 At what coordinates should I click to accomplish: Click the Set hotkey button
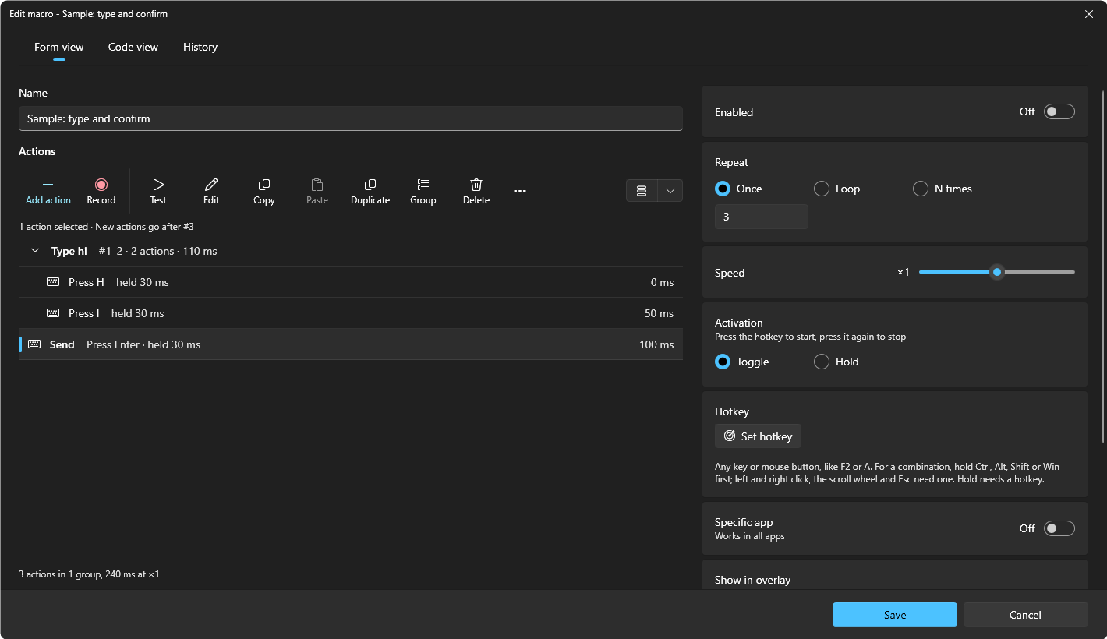(758, 436)
